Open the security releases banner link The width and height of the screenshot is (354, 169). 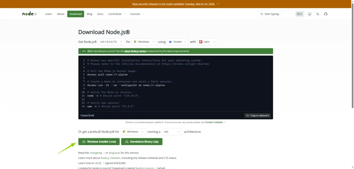coord(174,4)
